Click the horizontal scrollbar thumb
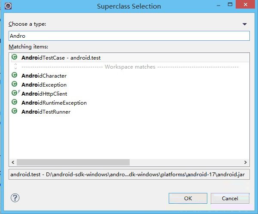 (x=73, y=163)
